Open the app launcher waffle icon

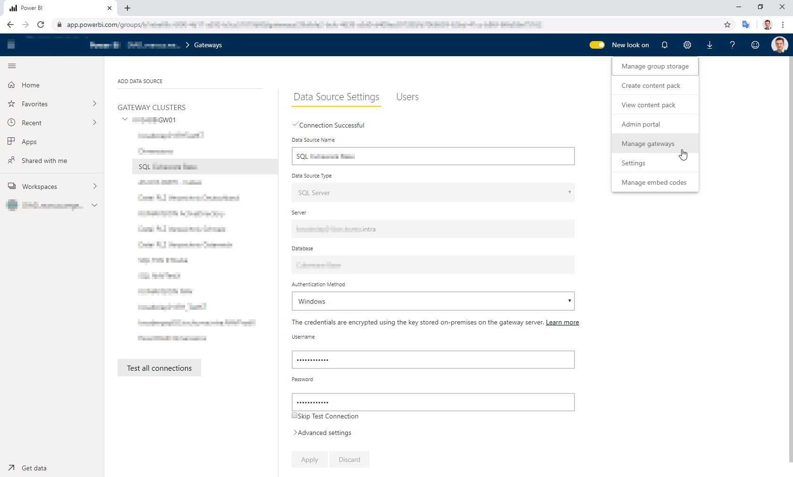tap(11, 44)
